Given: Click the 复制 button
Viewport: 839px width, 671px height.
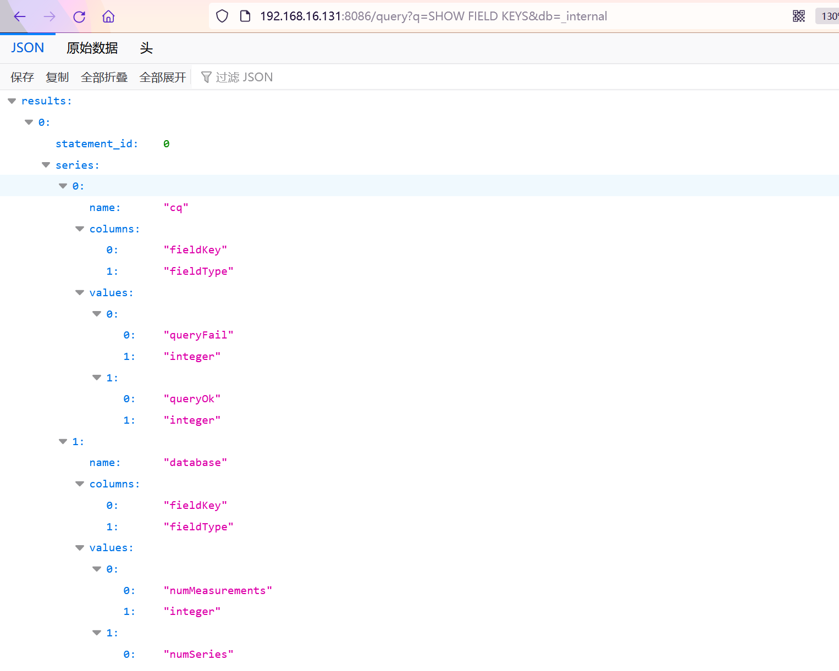Looking at the screenshot, I should pos(57,77).
